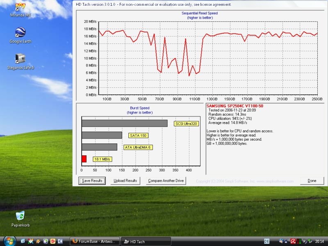The image size is (328, 246).
Task: Click the wireless network tray icon
Action: click(x=287, y=241)
